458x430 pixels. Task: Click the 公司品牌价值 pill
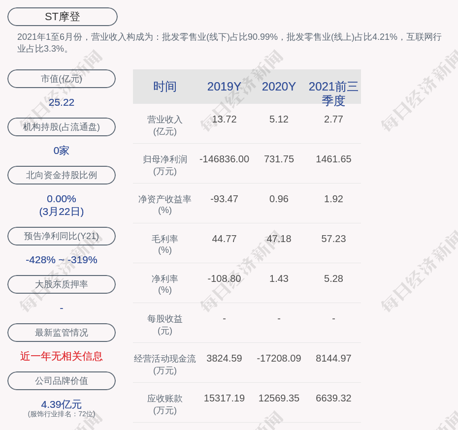[62, 381]
